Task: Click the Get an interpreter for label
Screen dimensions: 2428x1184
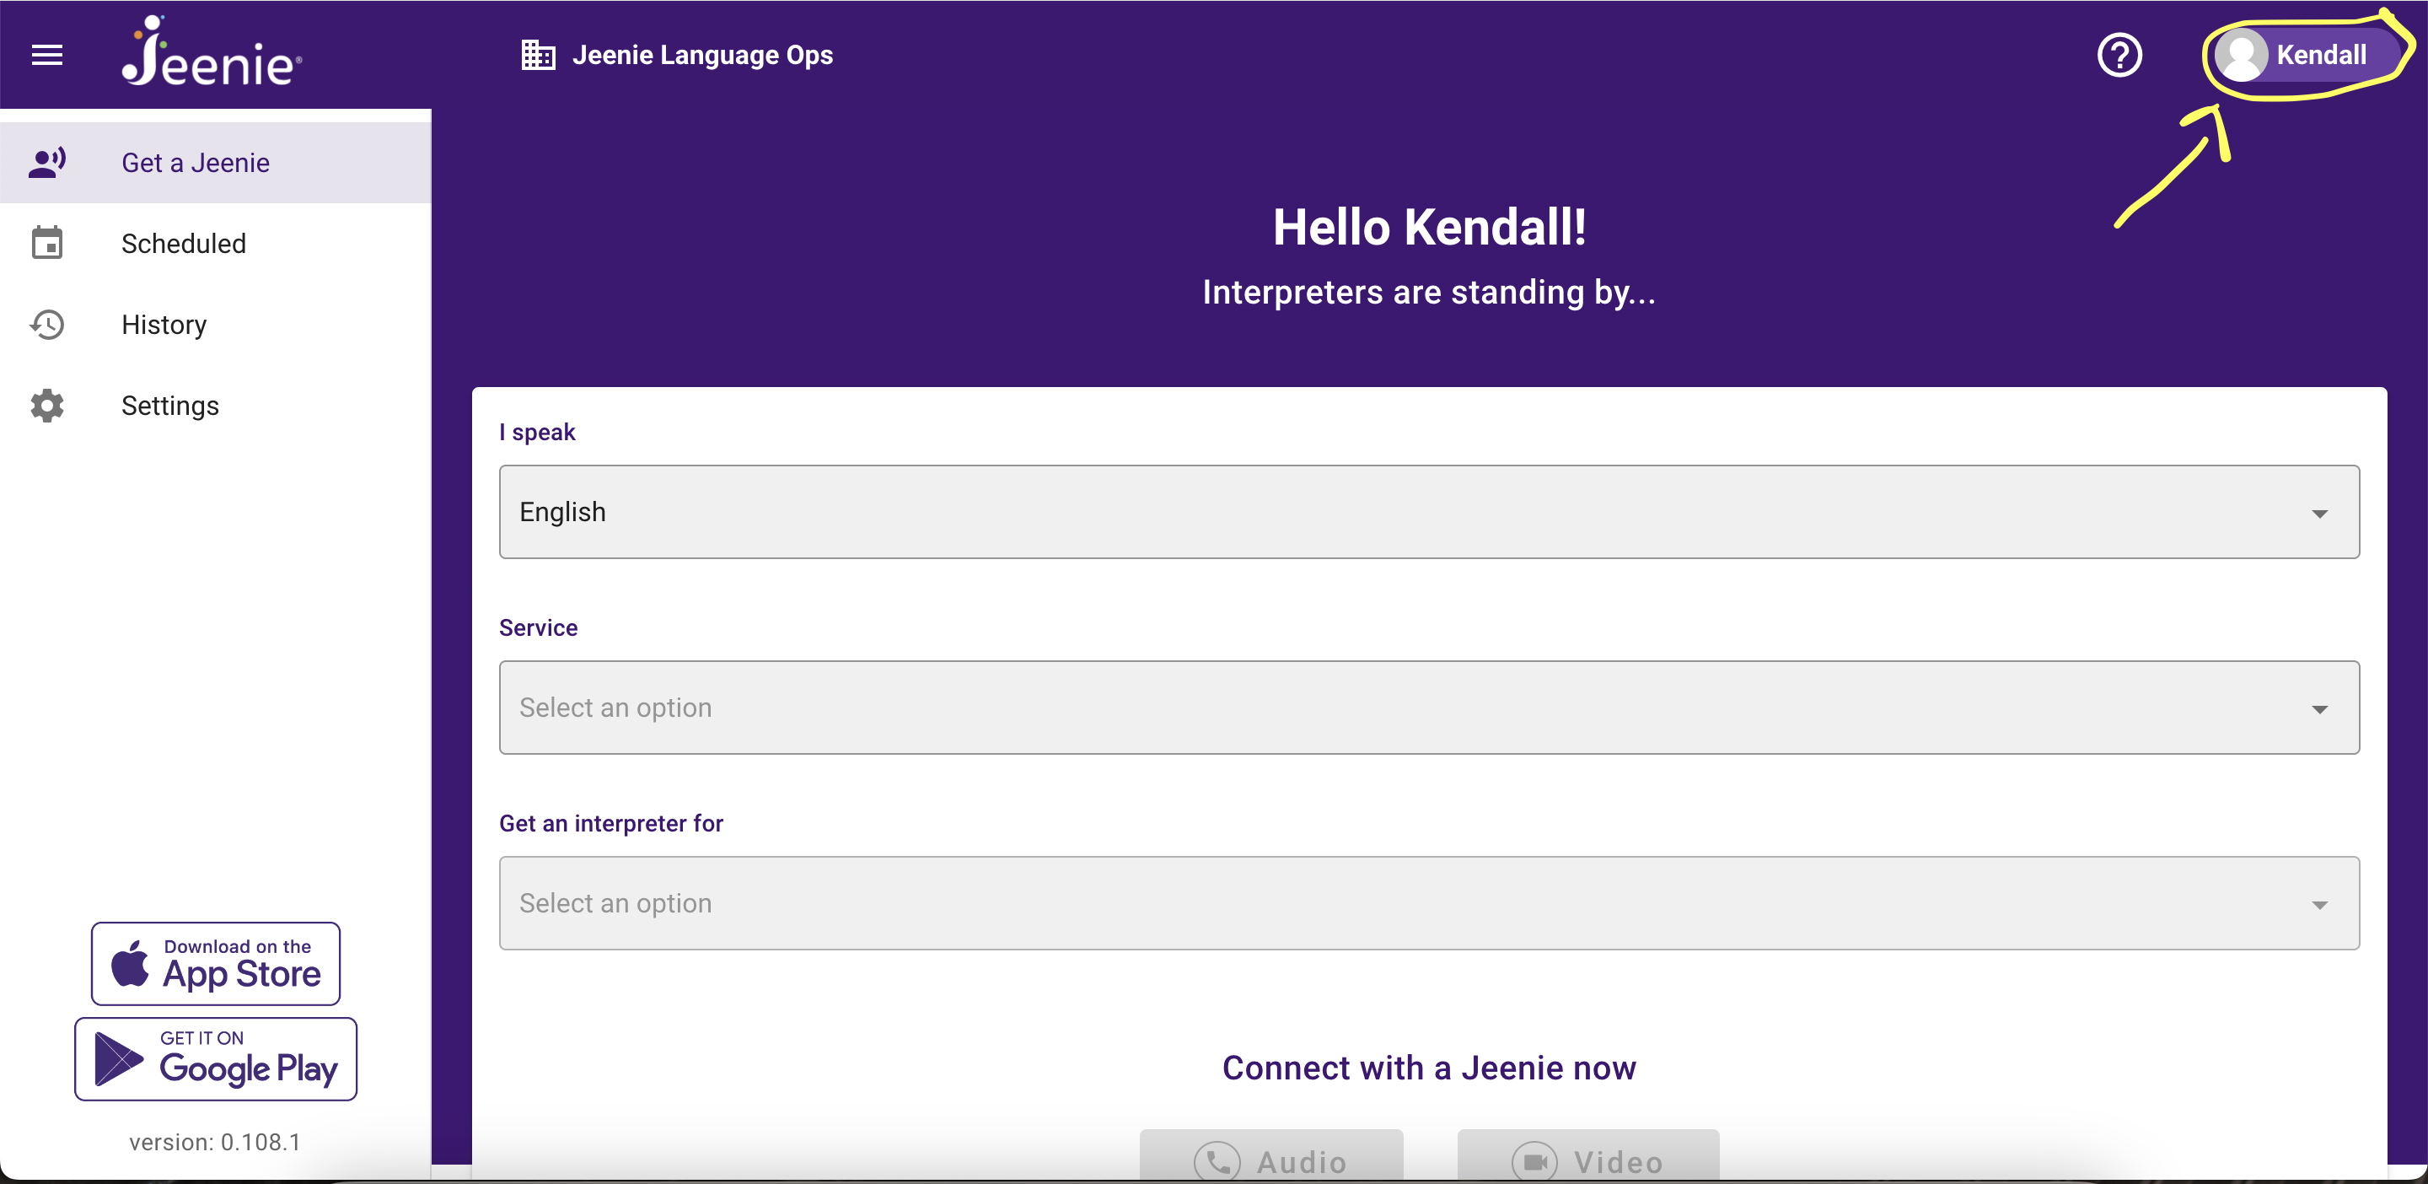Action: [610, 823]
